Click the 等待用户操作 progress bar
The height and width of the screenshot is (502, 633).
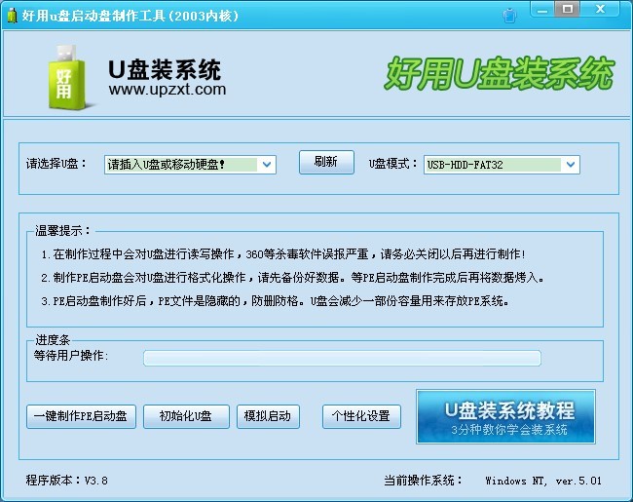(342, 358)
